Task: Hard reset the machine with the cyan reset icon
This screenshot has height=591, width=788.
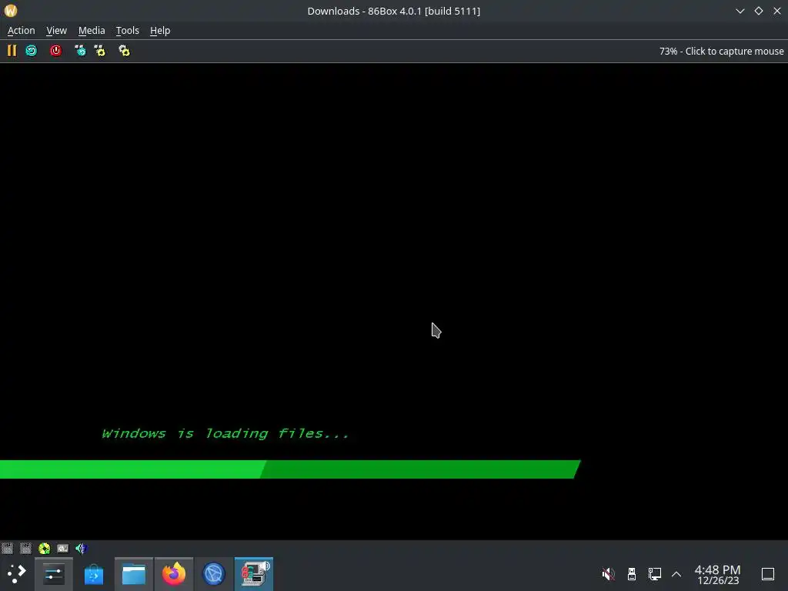Action: tap(31, 51)
